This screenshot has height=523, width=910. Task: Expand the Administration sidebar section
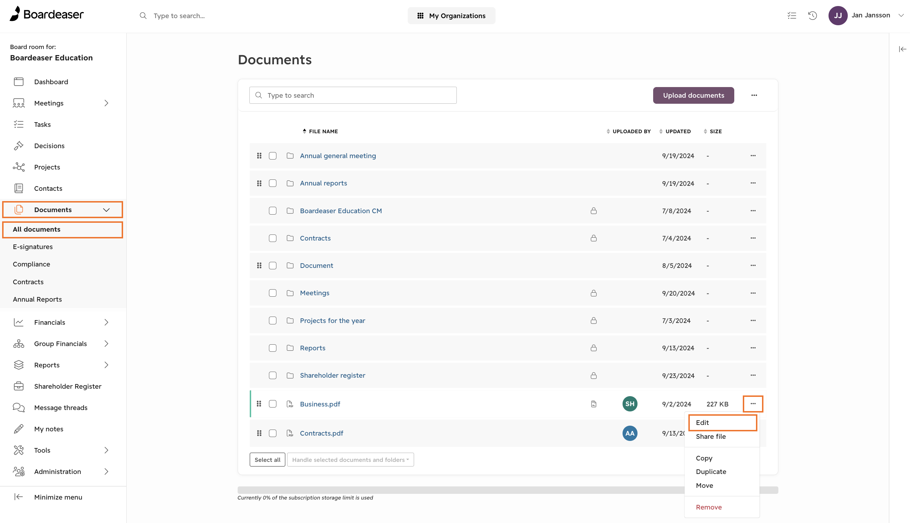[x=106, y=471]
